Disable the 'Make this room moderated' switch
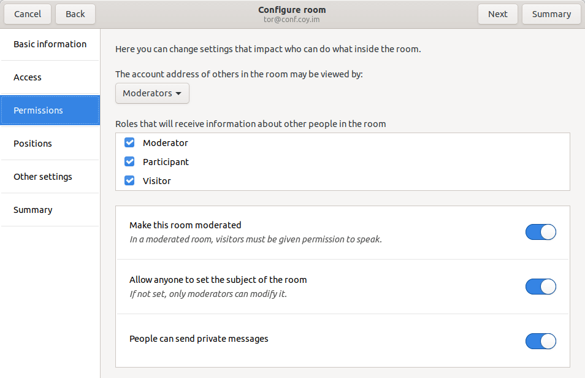Viewport: 585px width, 378px height. click(x=540, y=232)
